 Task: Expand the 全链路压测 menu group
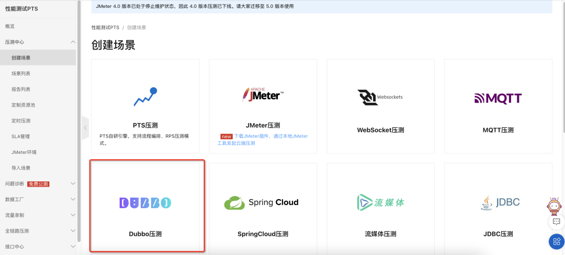[73, 231]
